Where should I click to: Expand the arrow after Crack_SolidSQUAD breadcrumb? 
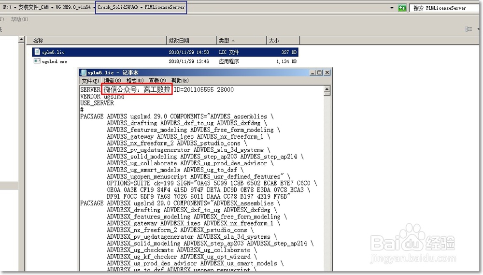(142, 7)
